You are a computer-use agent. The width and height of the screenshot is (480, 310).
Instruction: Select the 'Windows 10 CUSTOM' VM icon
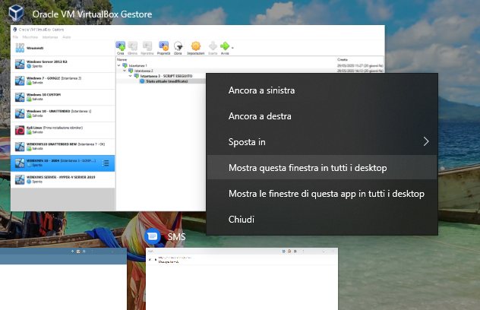(x=20, y=97)
